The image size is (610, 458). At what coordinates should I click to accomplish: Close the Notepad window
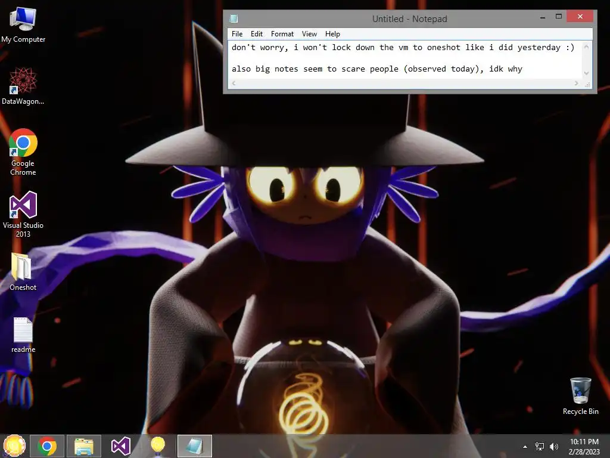pos(580,16)
